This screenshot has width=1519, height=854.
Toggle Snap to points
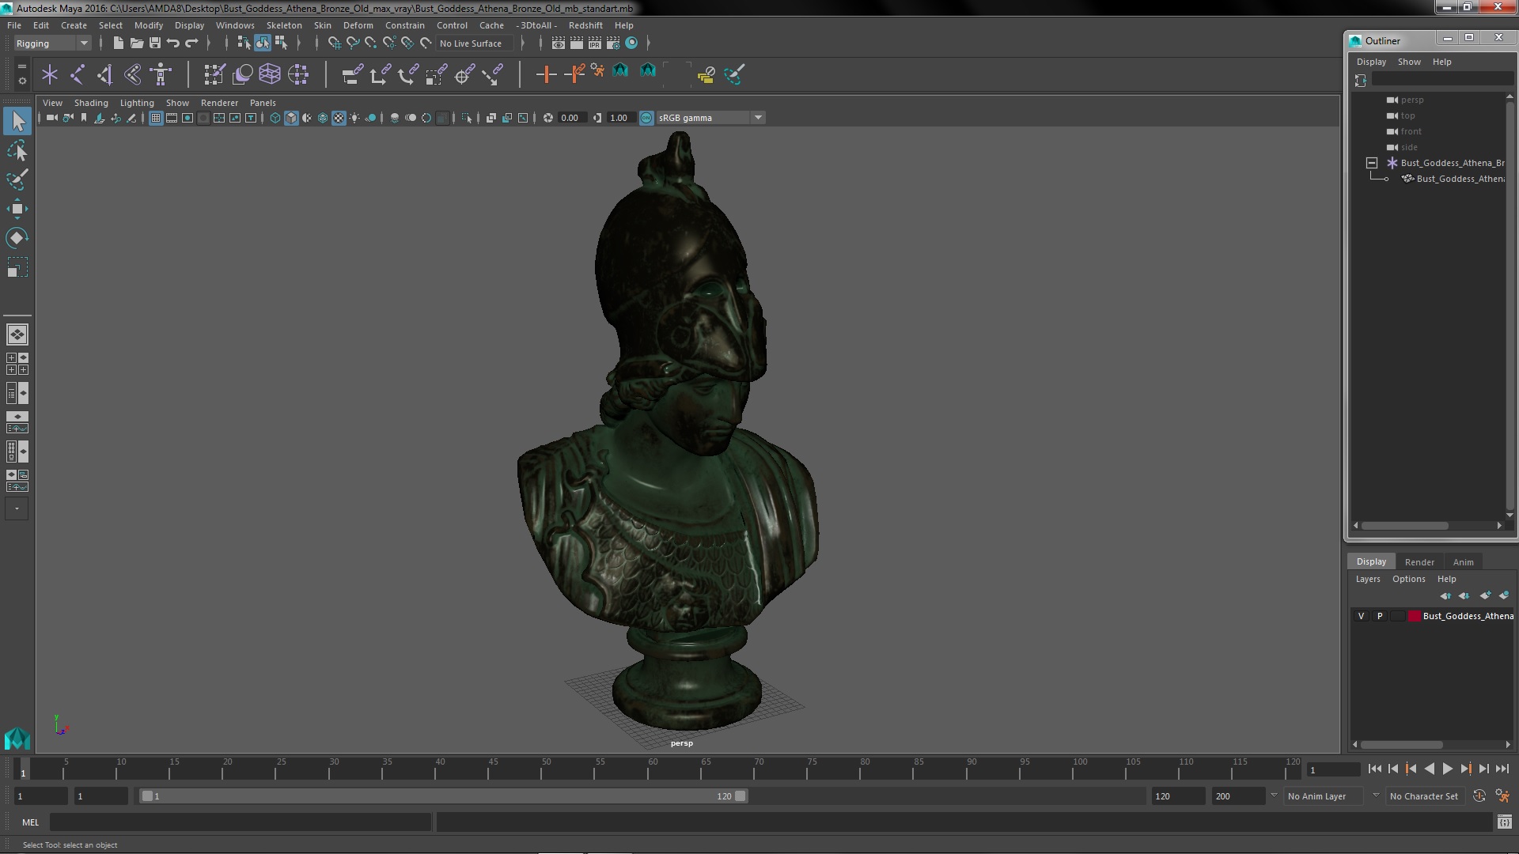click(370, 43)
